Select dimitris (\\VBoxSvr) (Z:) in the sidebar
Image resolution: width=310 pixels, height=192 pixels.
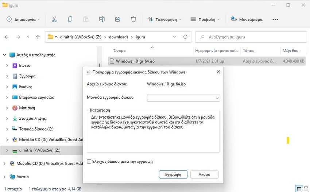click(x=40, y=150)
